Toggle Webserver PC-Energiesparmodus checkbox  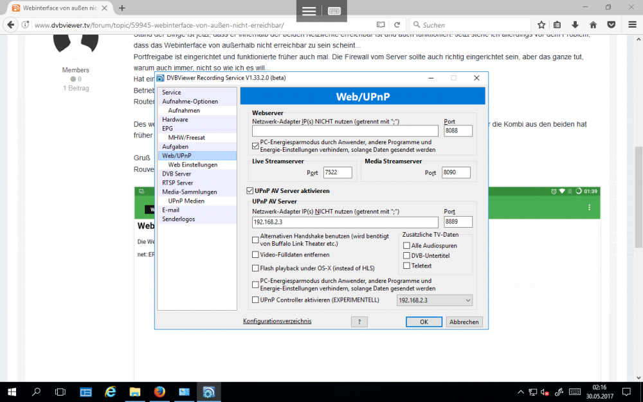255,146
